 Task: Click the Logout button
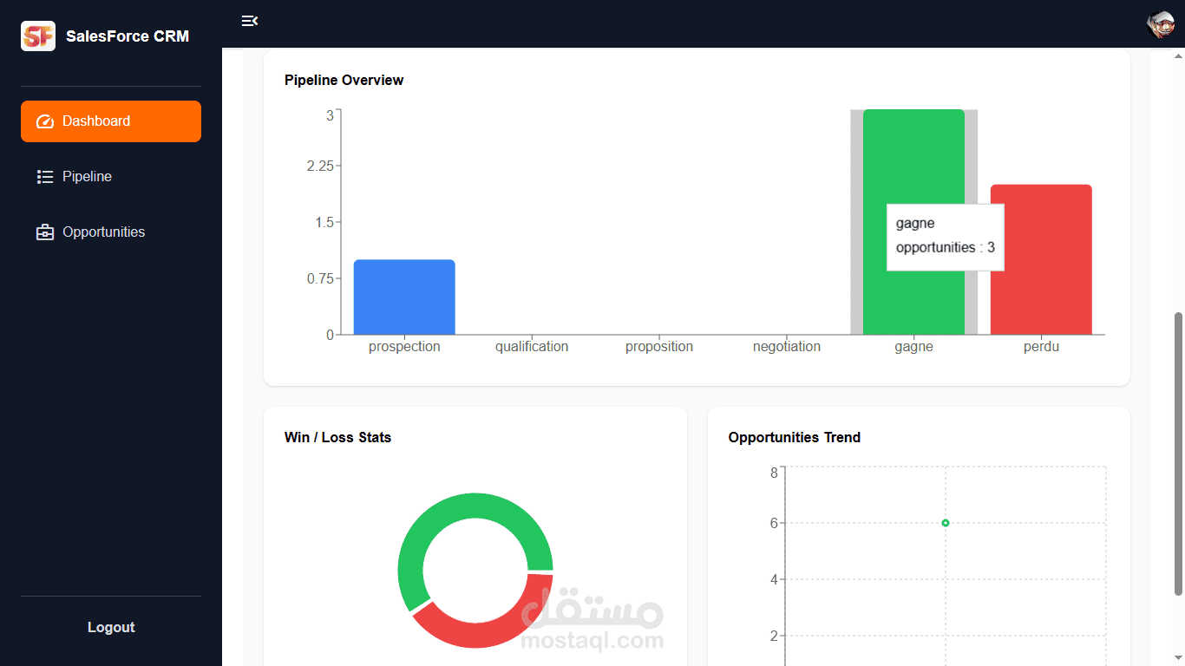(111, 627)
